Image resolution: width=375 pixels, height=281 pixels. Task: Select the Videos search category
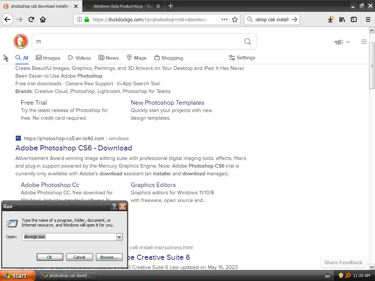point(79,57)
